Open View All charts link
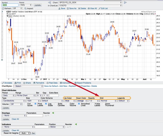This screenshot has height=136, width=163. click(92, 9)
